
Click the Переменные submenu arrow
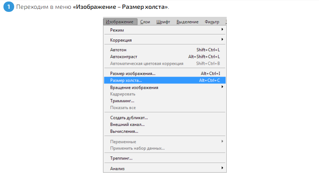pyautogui.click(x=222, y=142)
